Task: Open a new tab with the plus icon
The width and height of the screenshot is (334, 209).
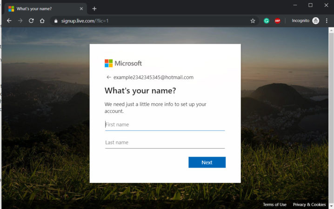Action: pyautogui.click(x=94, y=9)
